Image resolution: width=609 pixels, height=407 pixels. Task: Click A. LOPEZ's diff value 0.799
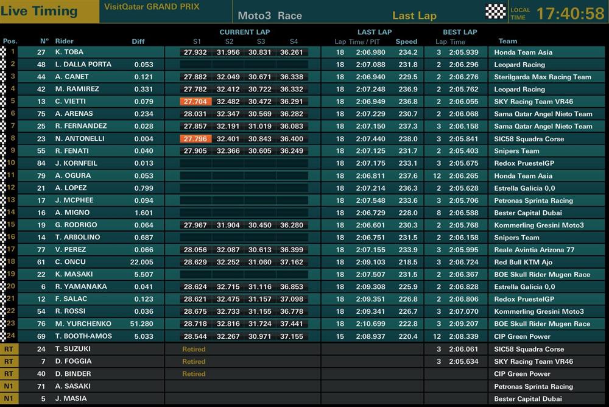[144, 188]
